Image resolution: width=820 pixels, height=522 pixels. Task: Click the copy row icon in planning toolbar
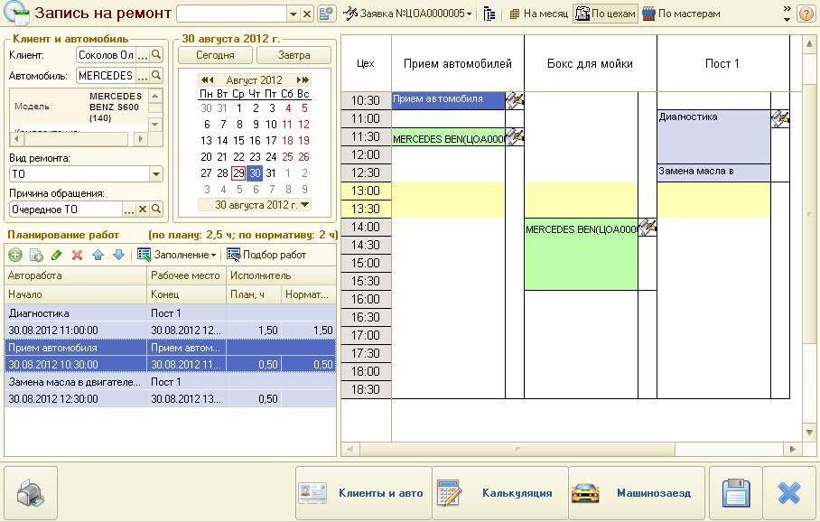coord(36,256)
